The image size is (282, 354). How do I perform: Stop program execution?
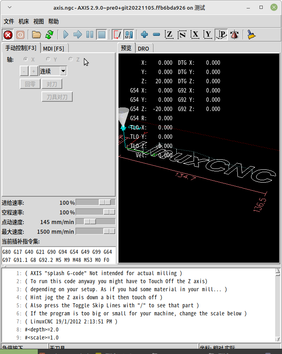pyautogui.click(x=102, y=35)
